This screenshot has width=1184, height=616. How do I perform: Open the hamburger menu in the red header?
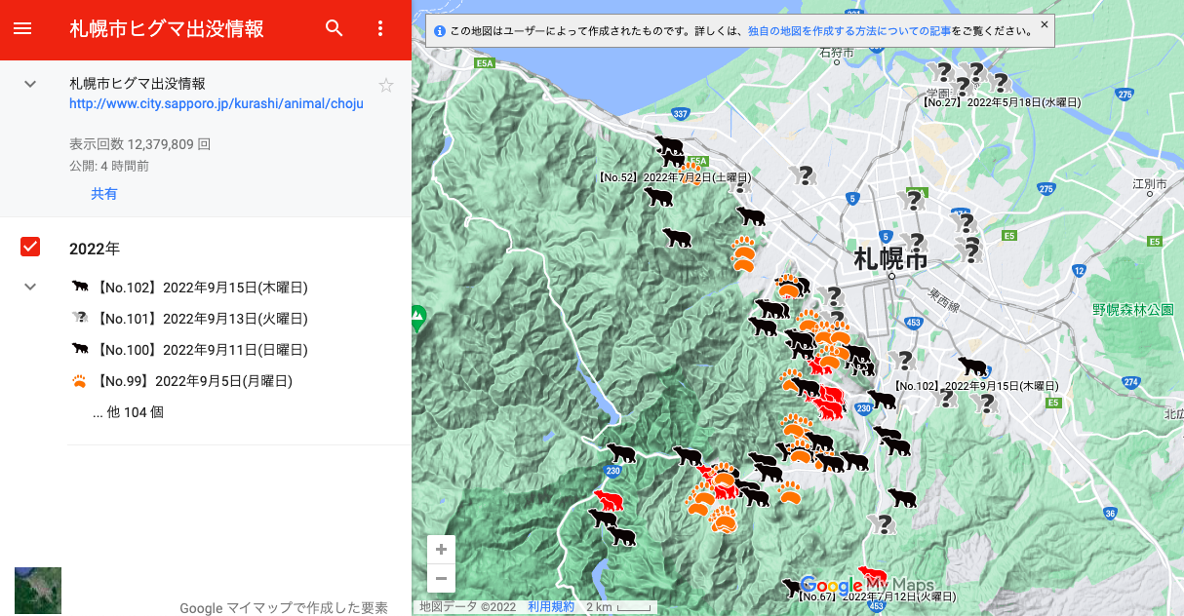tap(22, 28)
